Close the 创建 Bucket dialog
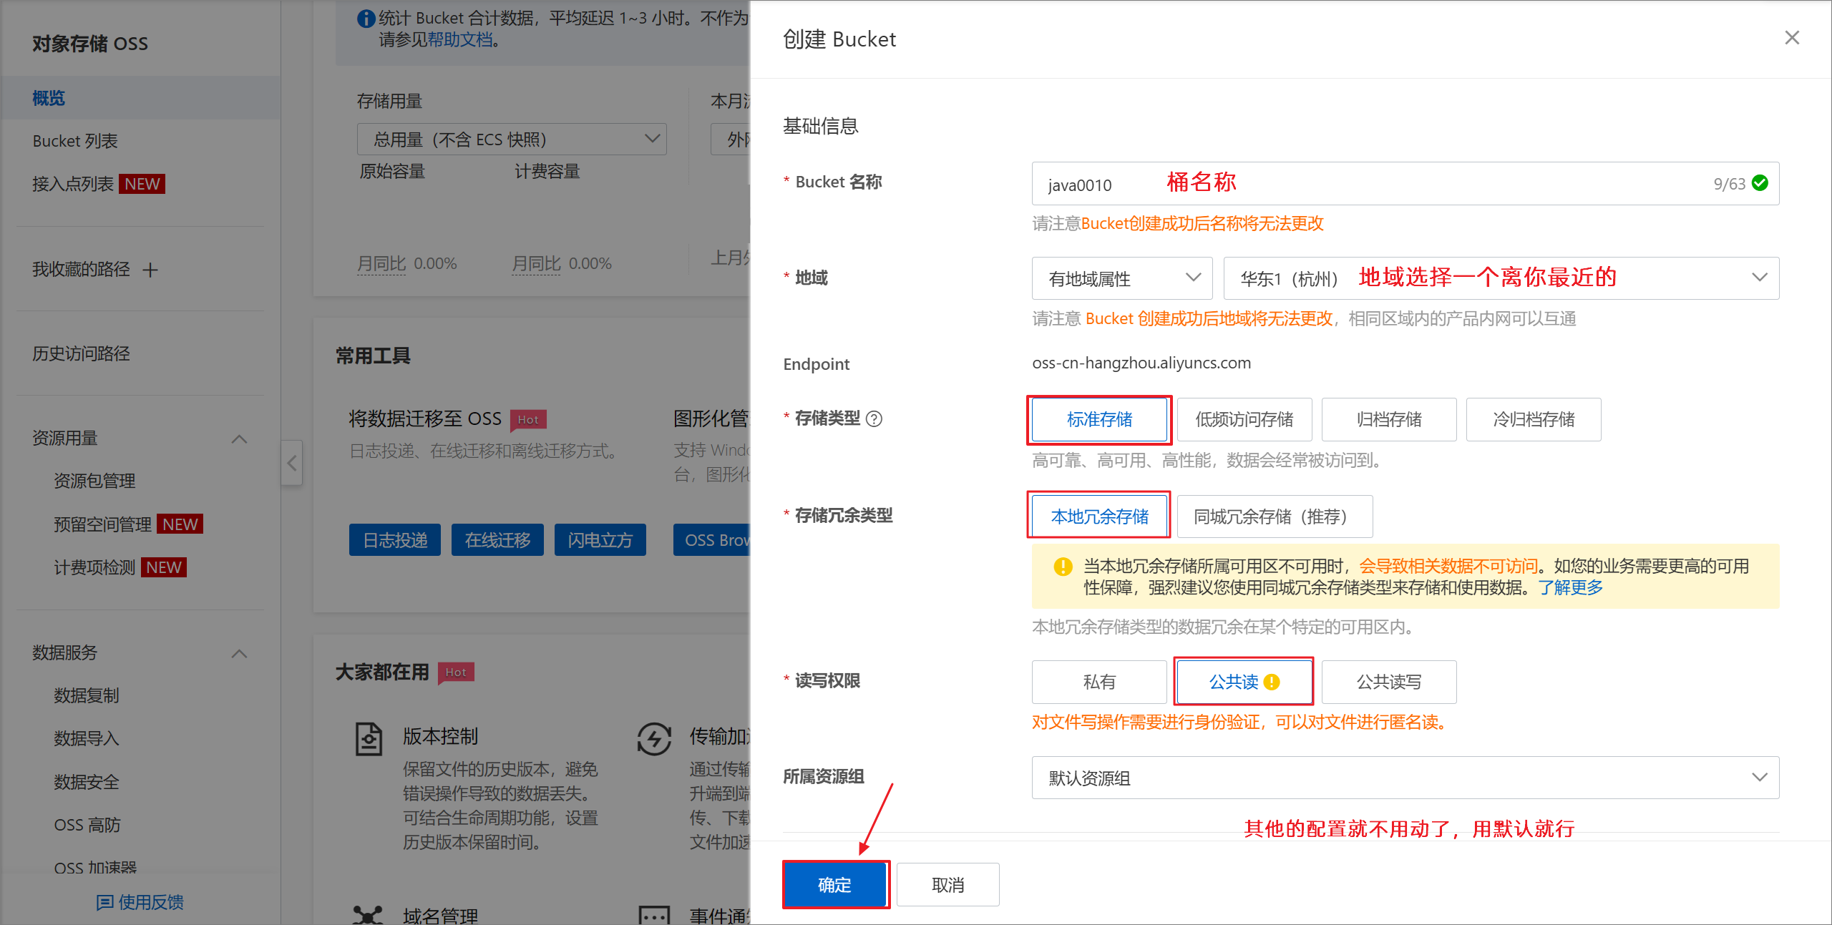The width and height of the screenshot is (1832, 925). pyautogui.click(x=1791, y=38)
